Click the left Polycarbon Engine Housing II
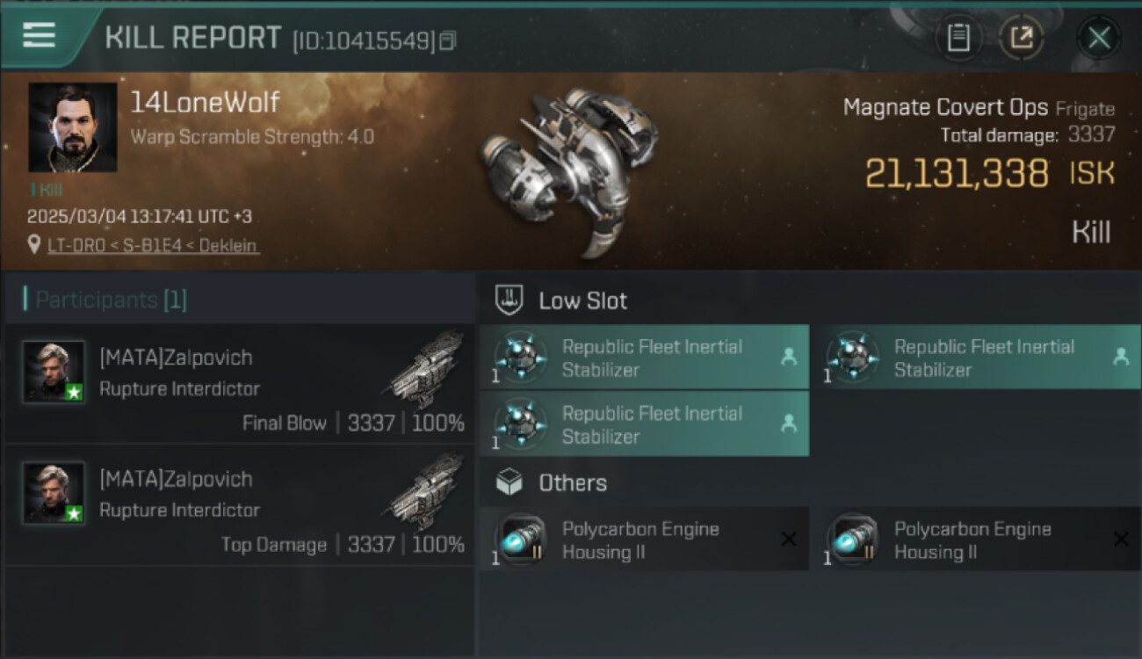Image resolution: width=1142 pixels, height=659 pixels. tap(644, 540)
